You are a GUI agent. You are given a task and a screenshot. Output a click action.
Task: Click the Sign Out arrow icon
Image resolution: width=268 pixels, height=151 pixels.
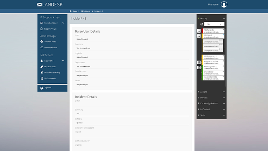tap(42, 88)
